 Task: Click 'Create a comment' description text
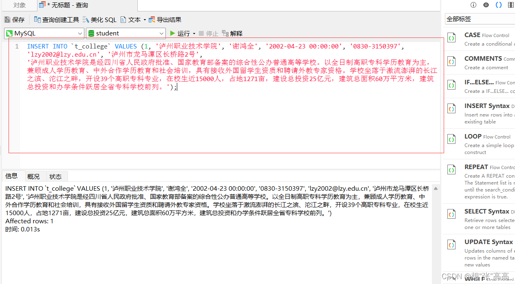[x=486, y=68]
